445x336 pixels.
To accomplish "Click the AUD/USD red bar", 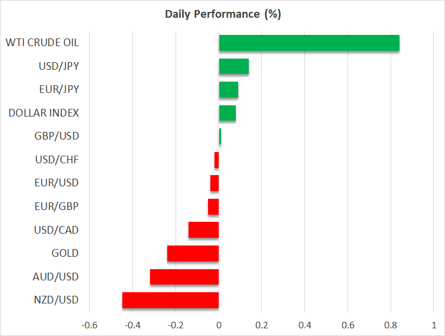I will (x=184, y=277).
